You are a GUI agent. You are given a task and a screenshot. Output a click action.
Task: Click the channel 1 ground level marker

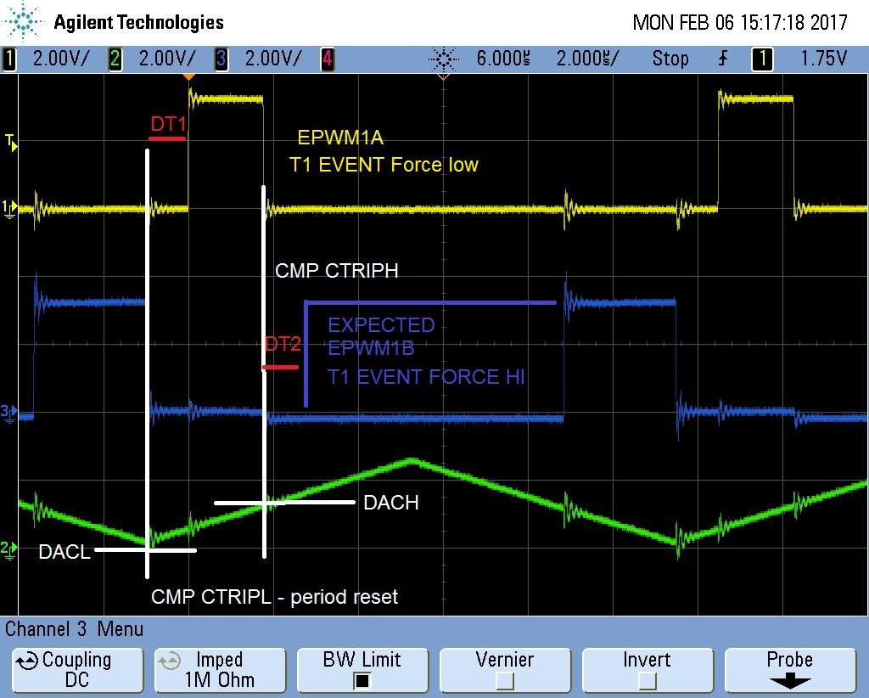click(x=8, y=209)
